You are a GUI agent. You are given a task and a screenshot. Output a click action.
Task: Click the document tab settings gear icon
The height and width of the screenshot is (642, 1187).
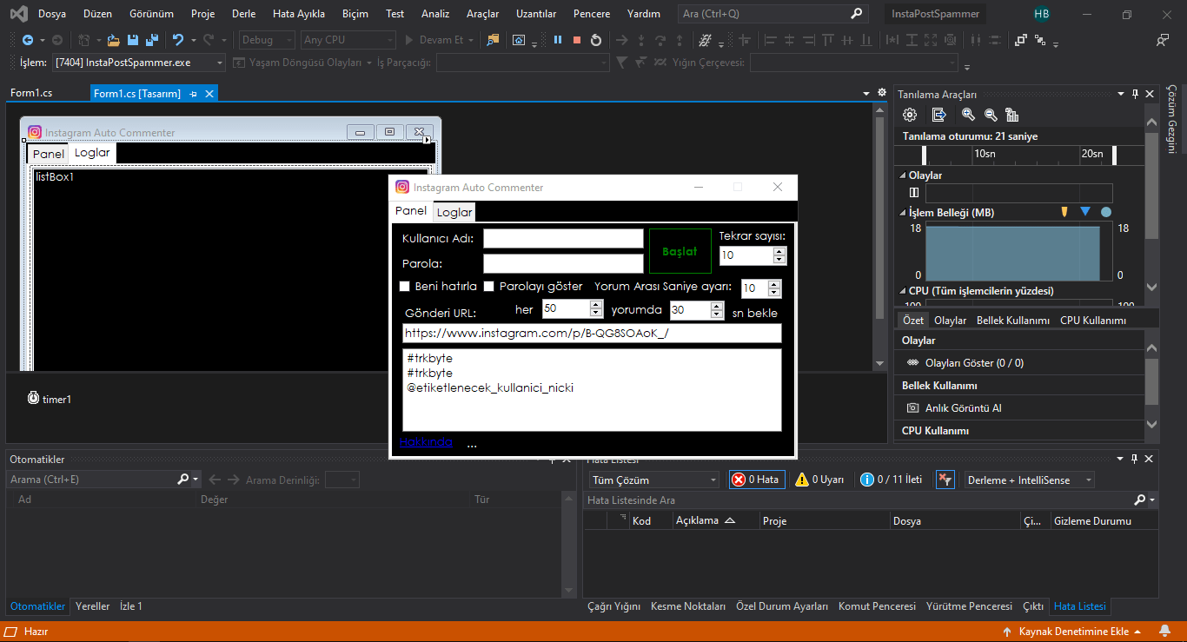point(882,93)
